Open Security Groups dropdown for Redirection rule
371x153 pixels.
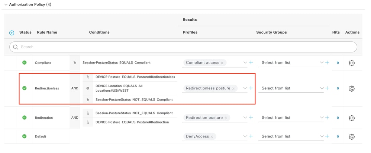pyautogui.click(x=322, y=118)
